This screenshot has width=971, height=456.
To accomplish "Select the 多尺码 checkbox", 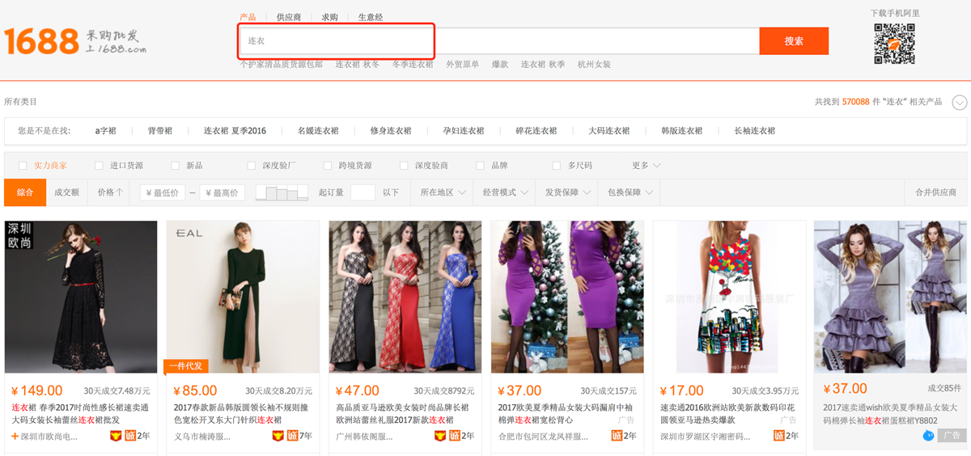I will pos(556,166).
